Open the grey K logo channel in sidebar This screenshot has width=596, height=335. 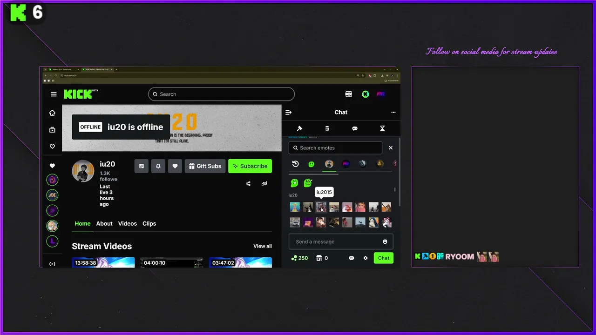click(x=52, y=195)
